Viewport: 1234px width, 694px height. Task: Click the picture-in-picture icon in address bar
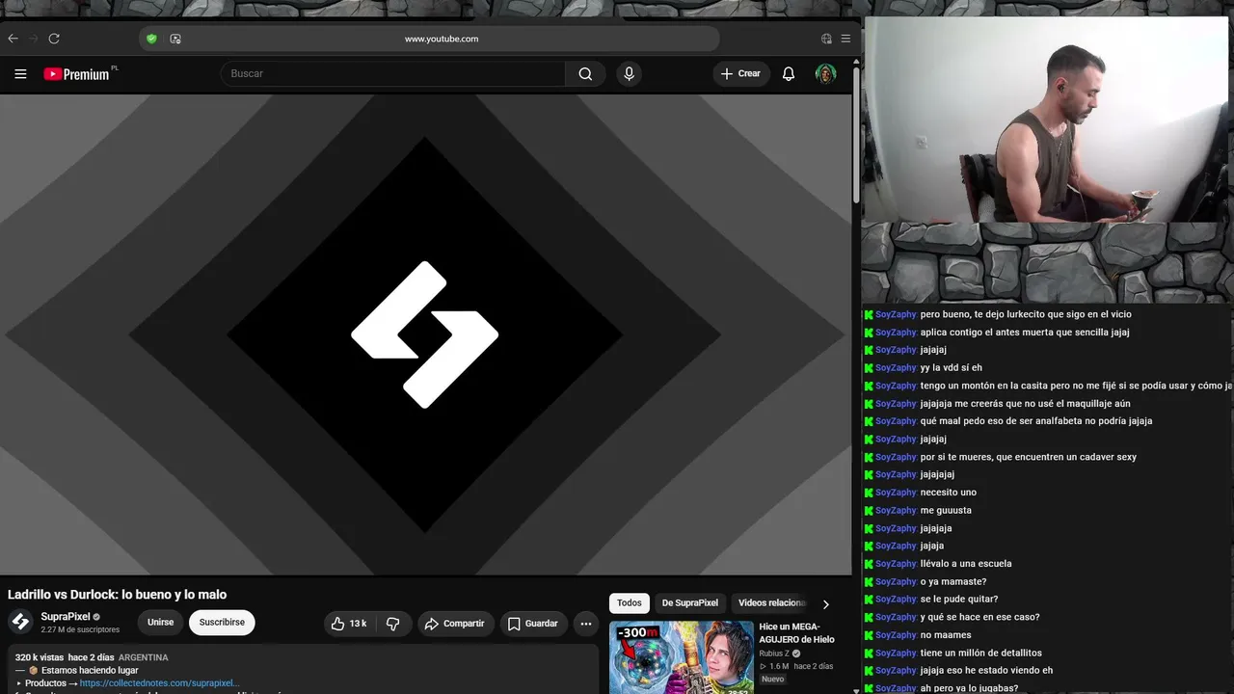point(175,39)
